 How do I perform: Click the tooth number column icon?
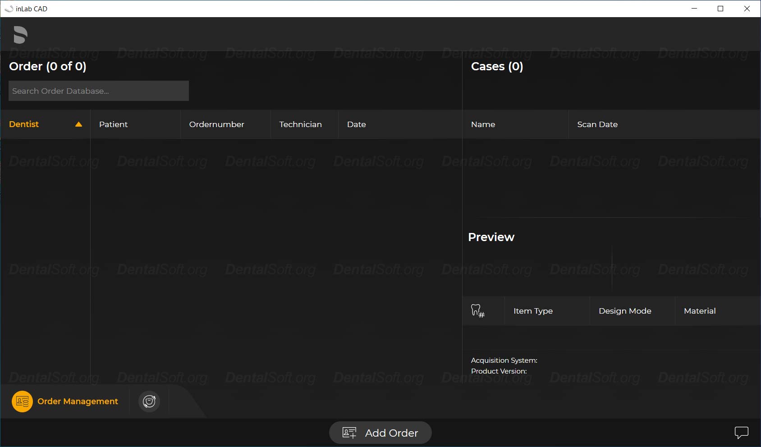[x=477, y=311]
